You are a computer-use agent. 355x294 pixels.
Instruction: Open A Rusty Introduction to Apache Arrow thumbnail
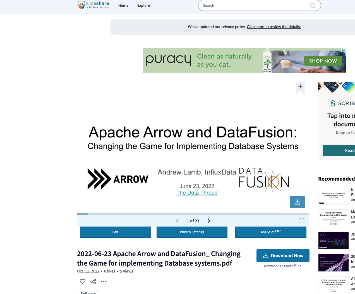334,285
